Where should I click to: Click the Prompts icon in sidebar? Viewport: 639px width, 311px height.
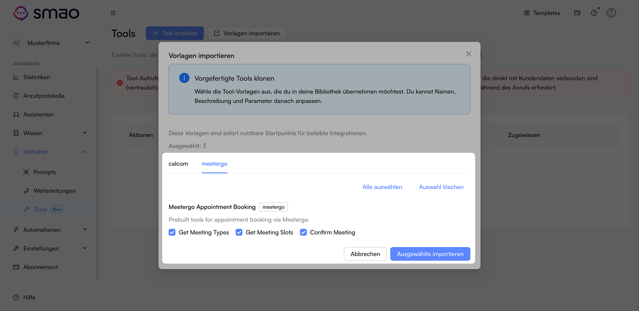[x=26, y=172]
